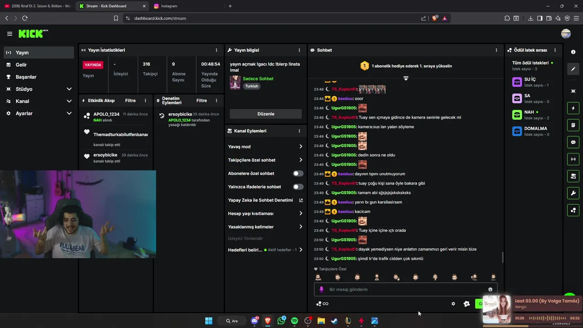
Task: Open the Kanal Eylemleri options menu
Action: coord(299,131)
